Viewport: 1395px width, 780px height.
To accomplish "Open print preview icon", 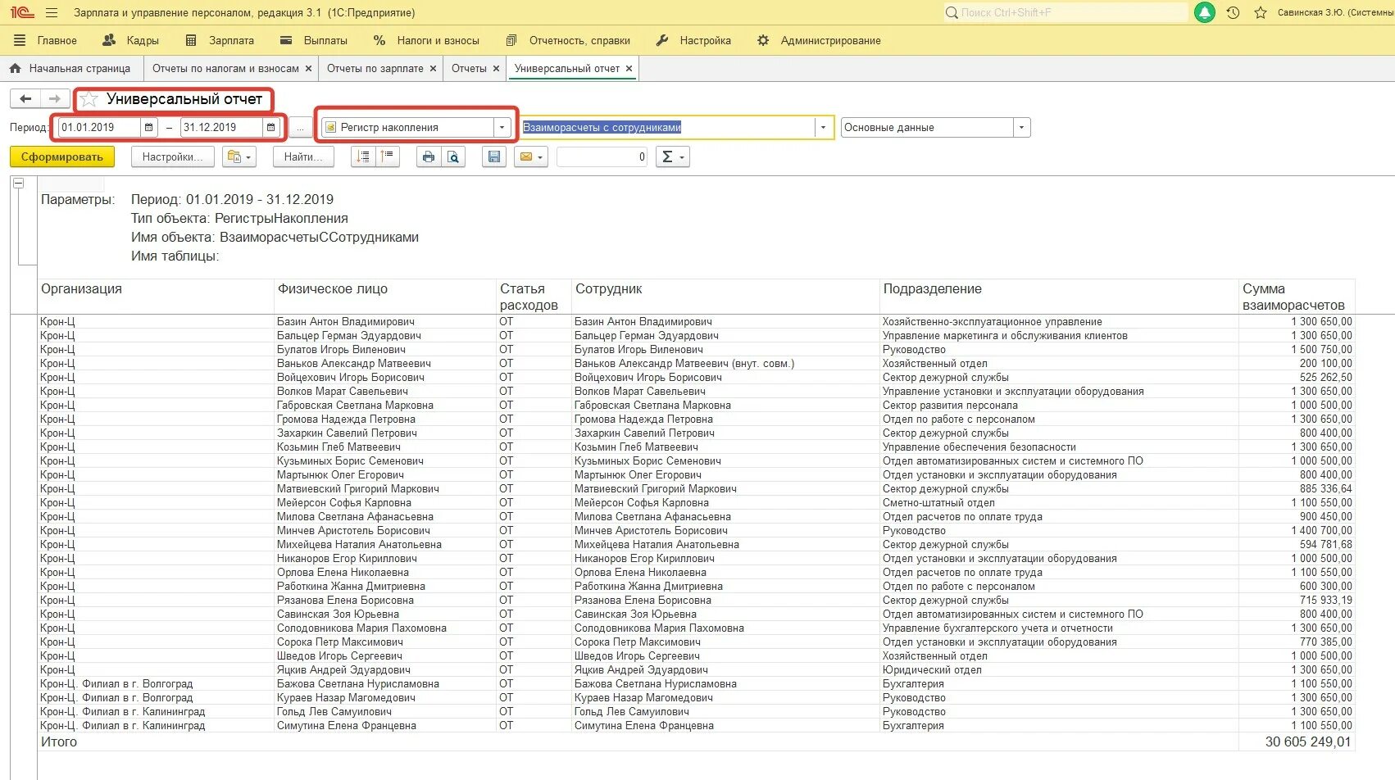I will 453,156.
